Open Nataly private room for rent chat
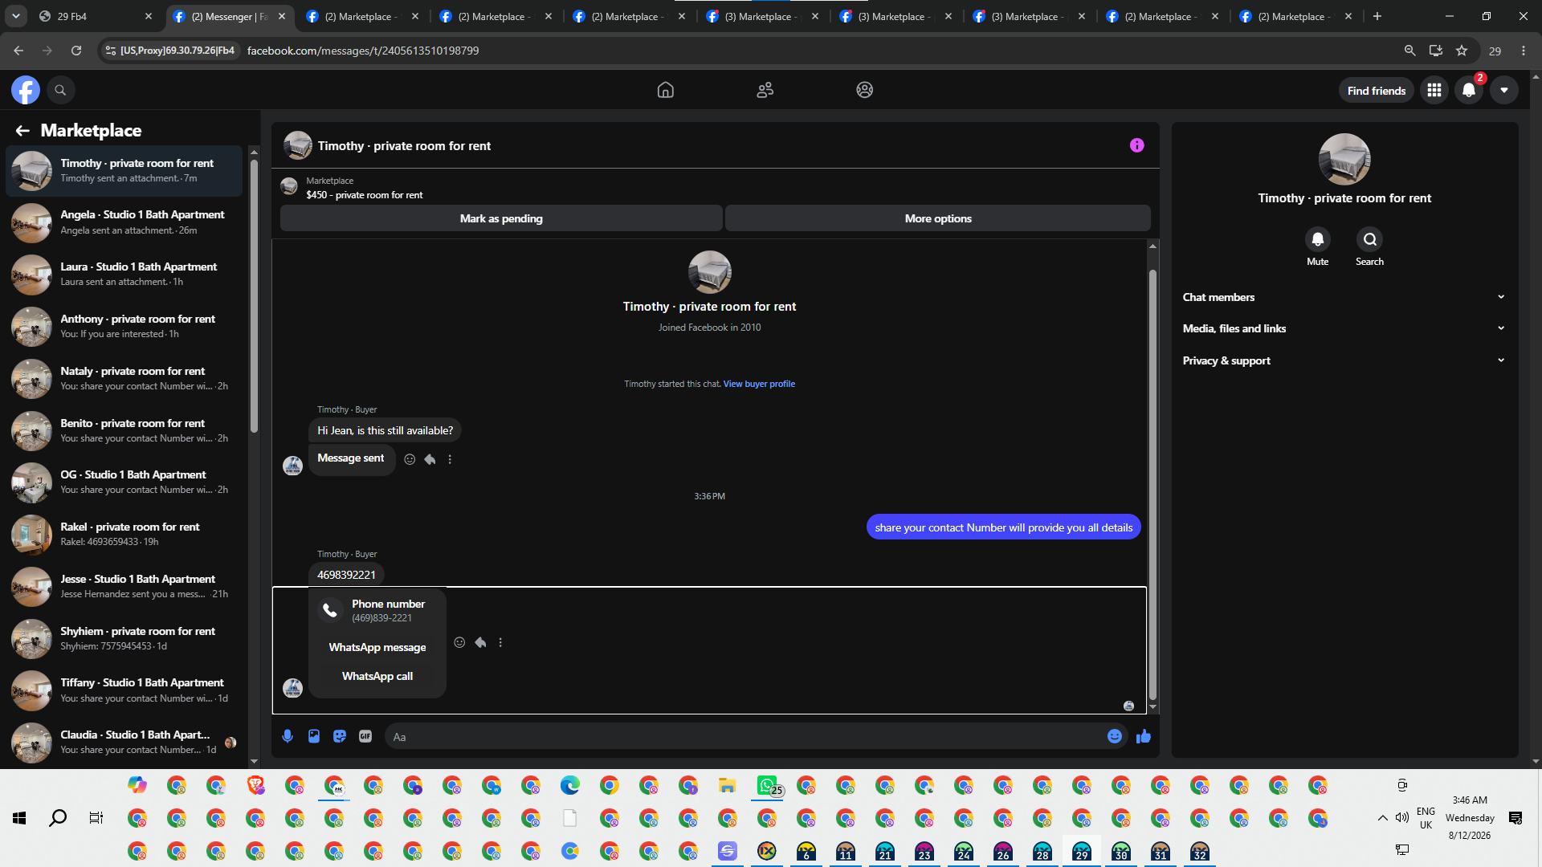 pyautogui.click(x=124, y=379)
